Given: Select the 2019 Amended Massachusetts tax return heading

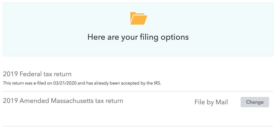Looking at the screenshot, I should tap(63, 101).
